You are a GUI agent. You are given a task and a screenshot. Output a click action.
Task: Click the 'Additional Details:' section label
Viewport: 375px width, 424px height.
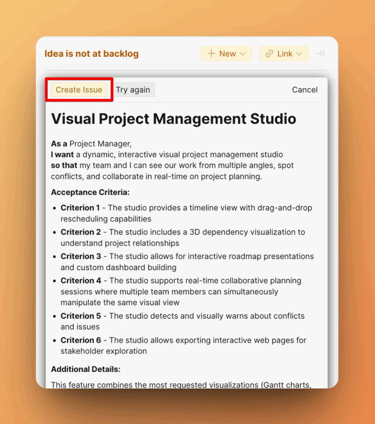pos(86,369)
